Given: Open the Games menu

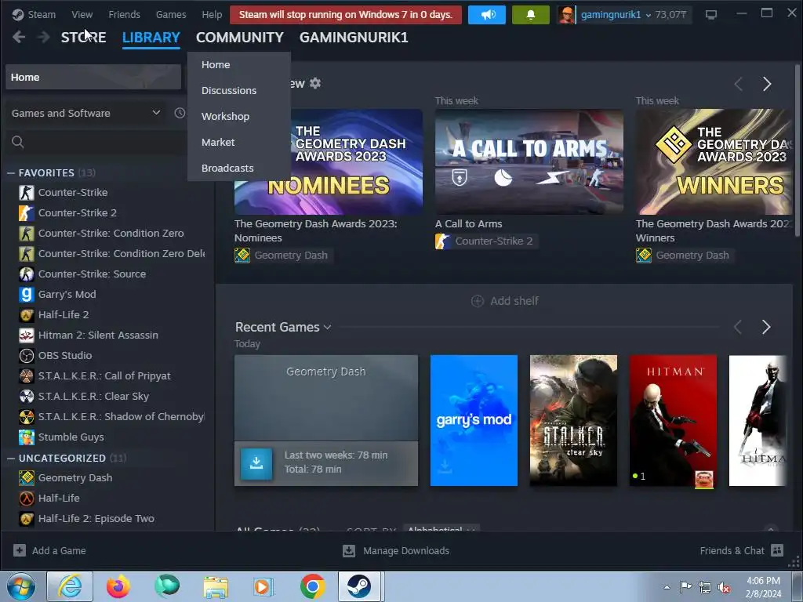Looking at the screenshot, I should [171, 14].
